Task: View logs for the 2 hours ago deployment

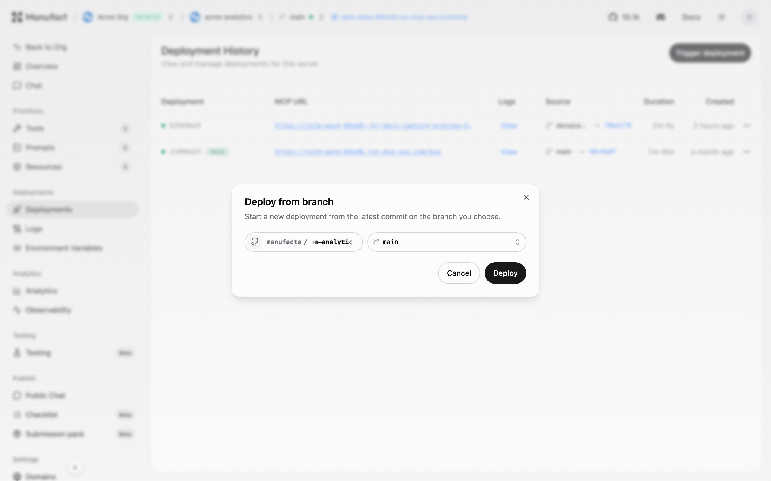Action: (x=509, y=126)
